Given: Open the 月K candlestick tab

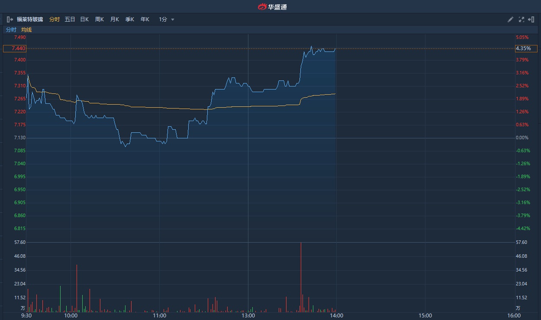Looking at the screenshot, I should [114, 19].
